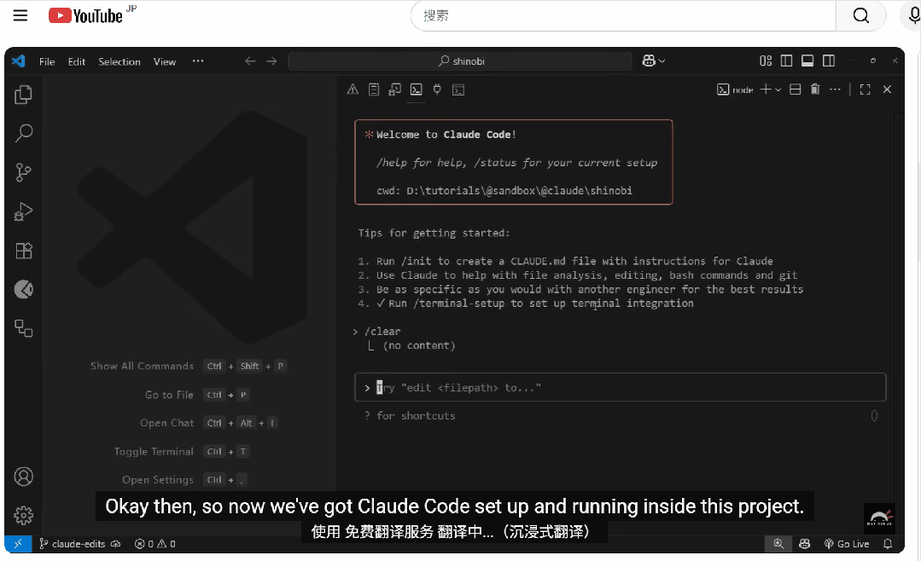
Task: Show errors and warnings status item
Action: tap(155, 544)
